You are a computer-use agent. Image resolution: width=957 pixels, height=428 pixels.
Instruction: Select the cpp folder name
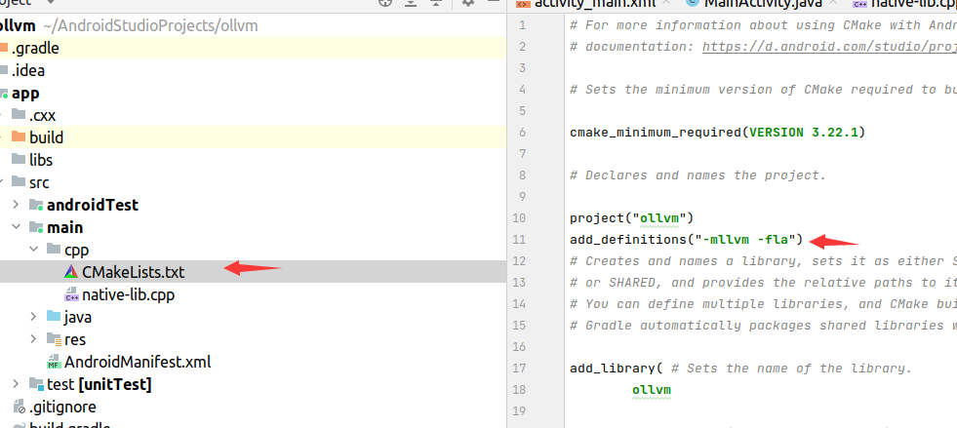76,250
